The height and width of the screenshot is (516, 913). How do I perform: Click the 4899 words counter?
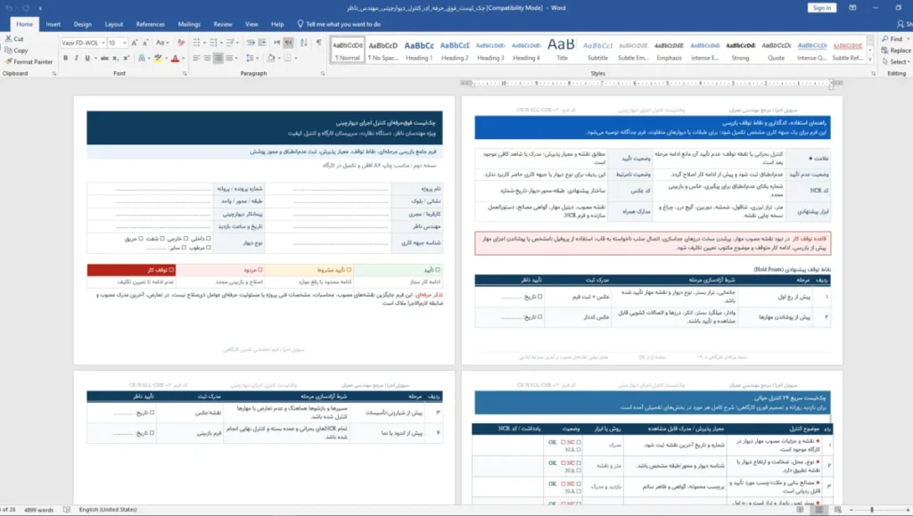tap(38, 510)
